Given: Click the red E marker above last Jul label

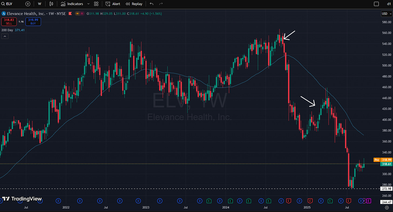Looking at the screenshot, I should click(x=348, y=201).
